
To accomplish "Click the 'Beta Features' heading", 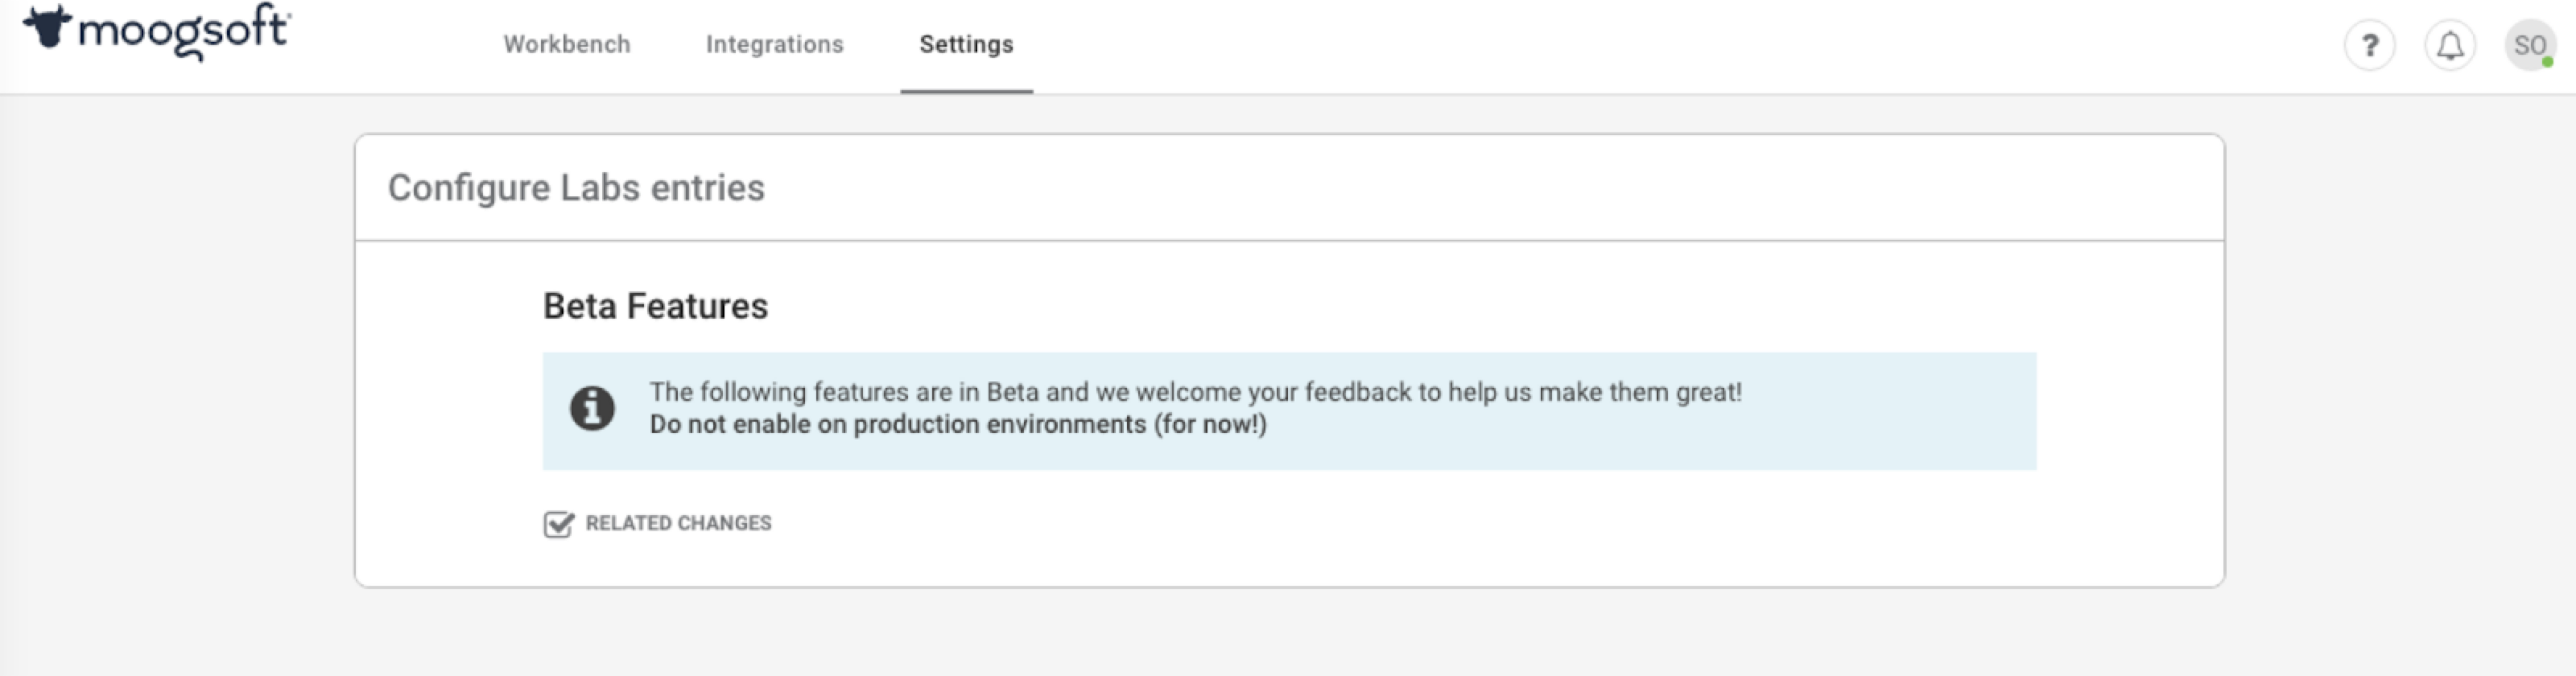I will (655, 306).
